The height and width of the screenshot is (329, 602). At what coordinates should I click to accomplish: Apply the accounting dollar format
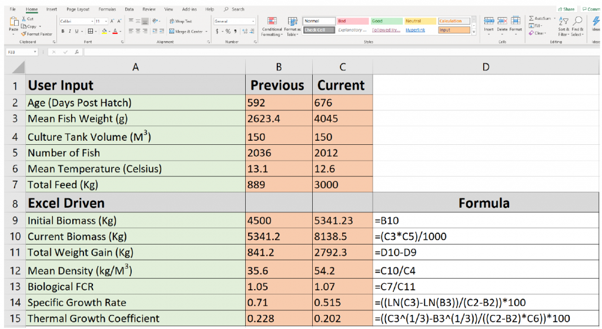218,32
